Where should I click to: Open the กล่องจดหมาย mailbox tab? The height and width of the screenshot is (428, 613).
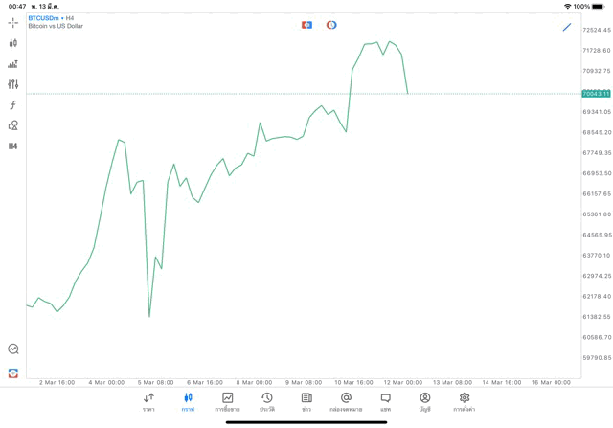point(346,402)
